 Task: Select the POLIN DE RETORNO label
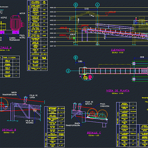click(30, 122)
